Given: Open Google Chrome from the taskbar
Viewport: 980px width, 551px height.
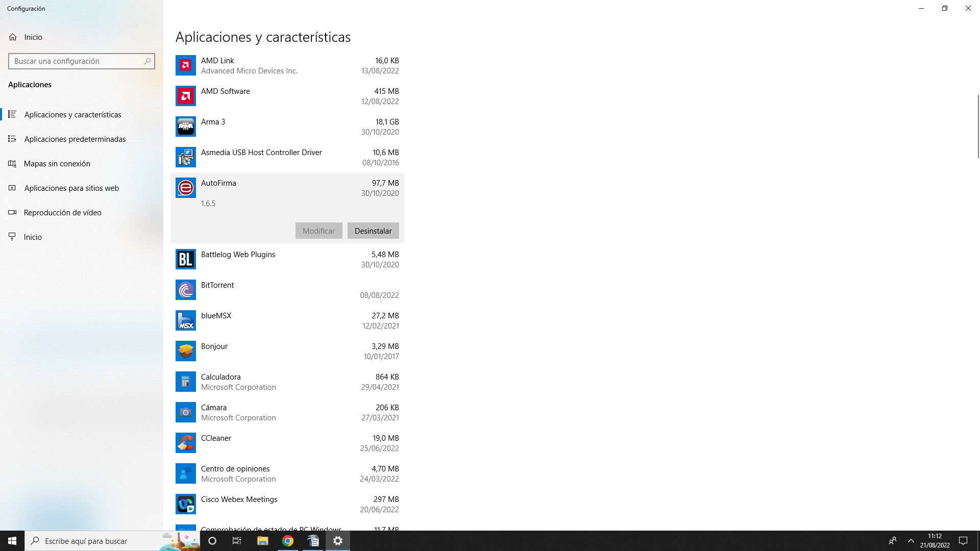Looking at the screenshot, I should 288,541.
